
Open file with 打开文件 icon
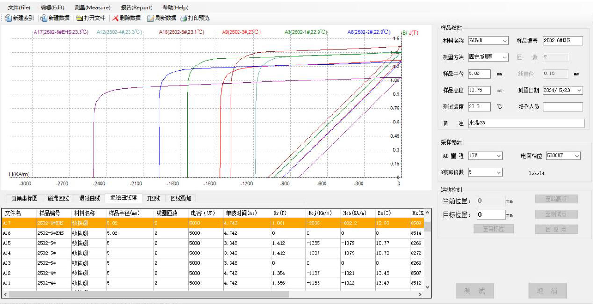pyautogui.click(x=80, y=18)
